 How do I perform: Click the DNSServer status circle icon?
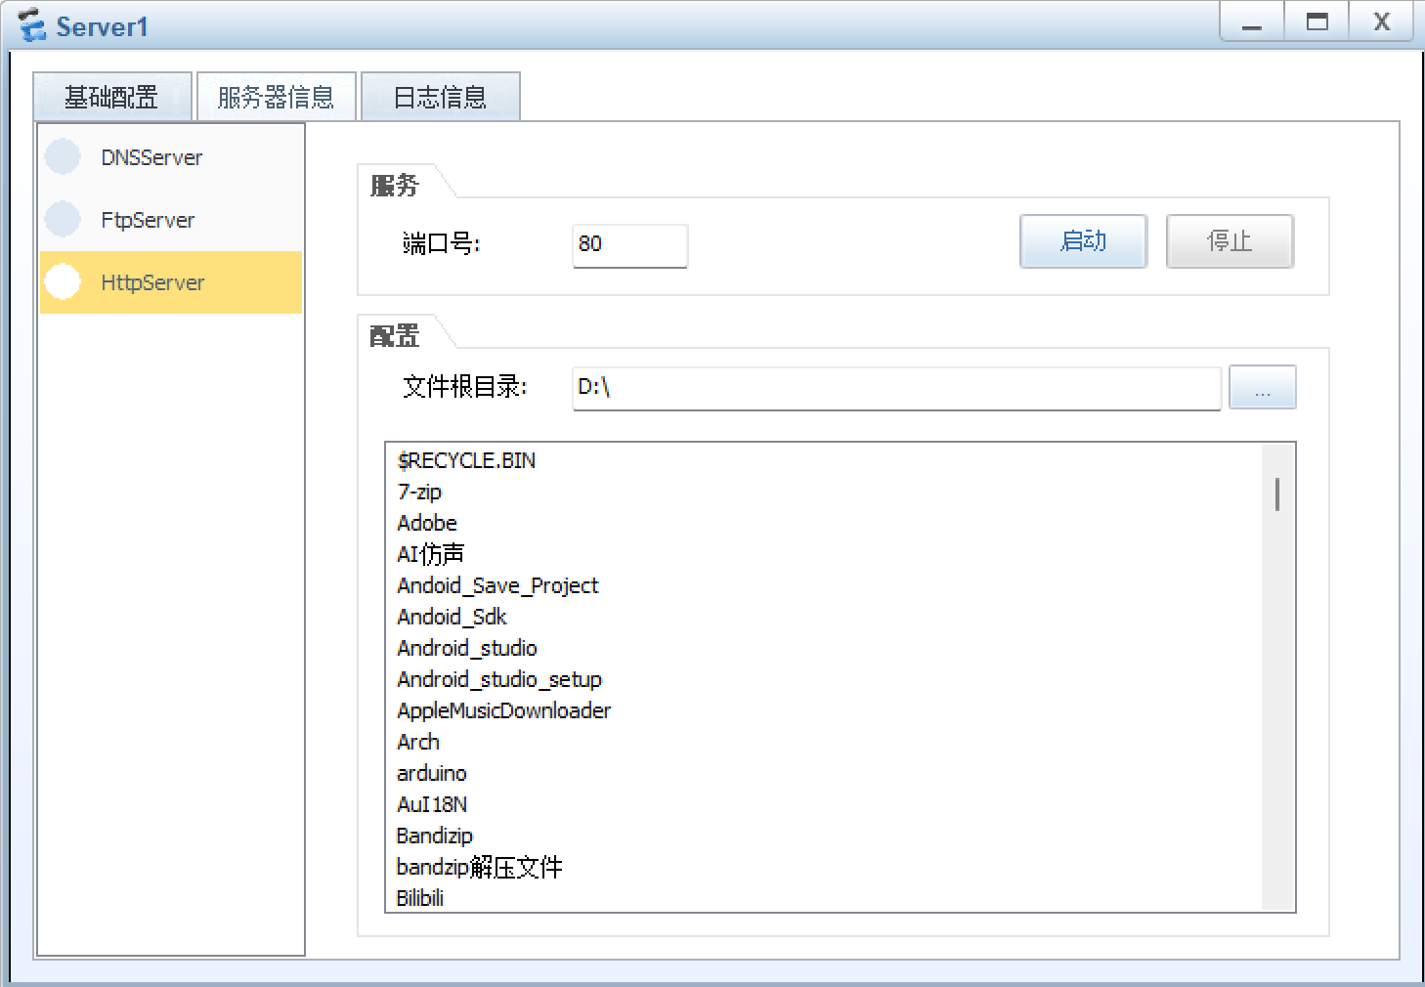coord(63,157)
